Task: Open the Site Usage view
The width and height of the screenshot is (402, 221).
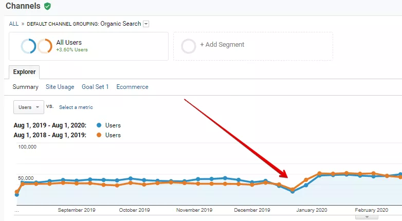Action: coord(60,87)
